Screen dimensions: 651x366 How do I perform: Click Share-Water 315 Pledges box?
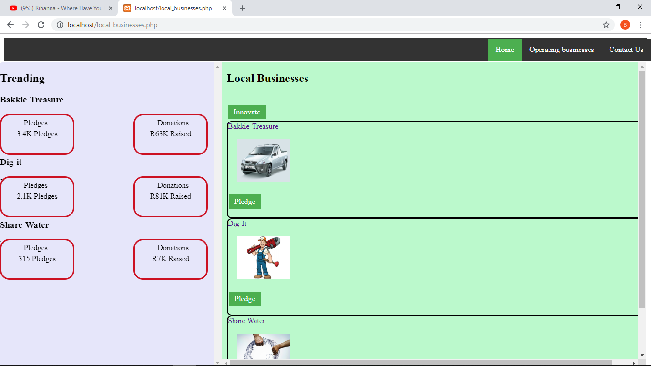(x=37, y=259)
